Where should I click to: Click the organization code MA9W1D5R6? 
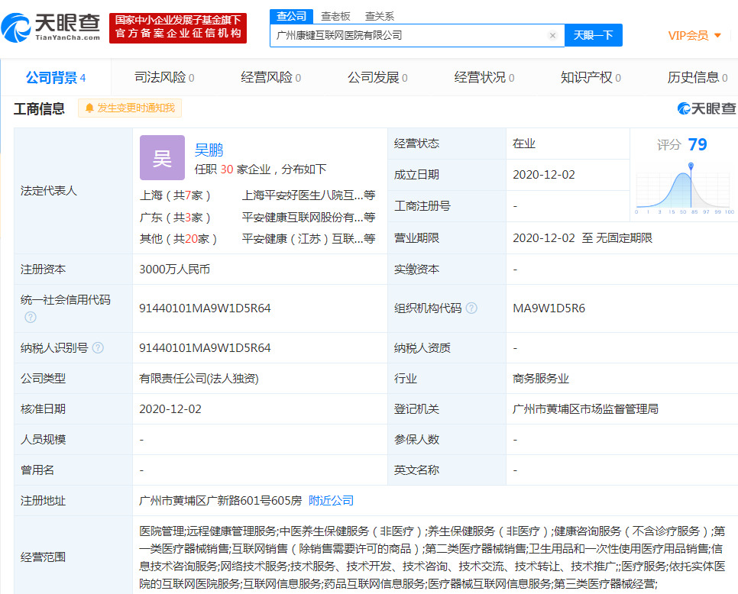549,308
